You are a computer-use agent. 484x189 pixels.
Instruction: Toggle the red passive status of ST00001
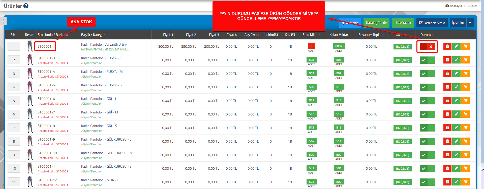[x=427, y=46]
